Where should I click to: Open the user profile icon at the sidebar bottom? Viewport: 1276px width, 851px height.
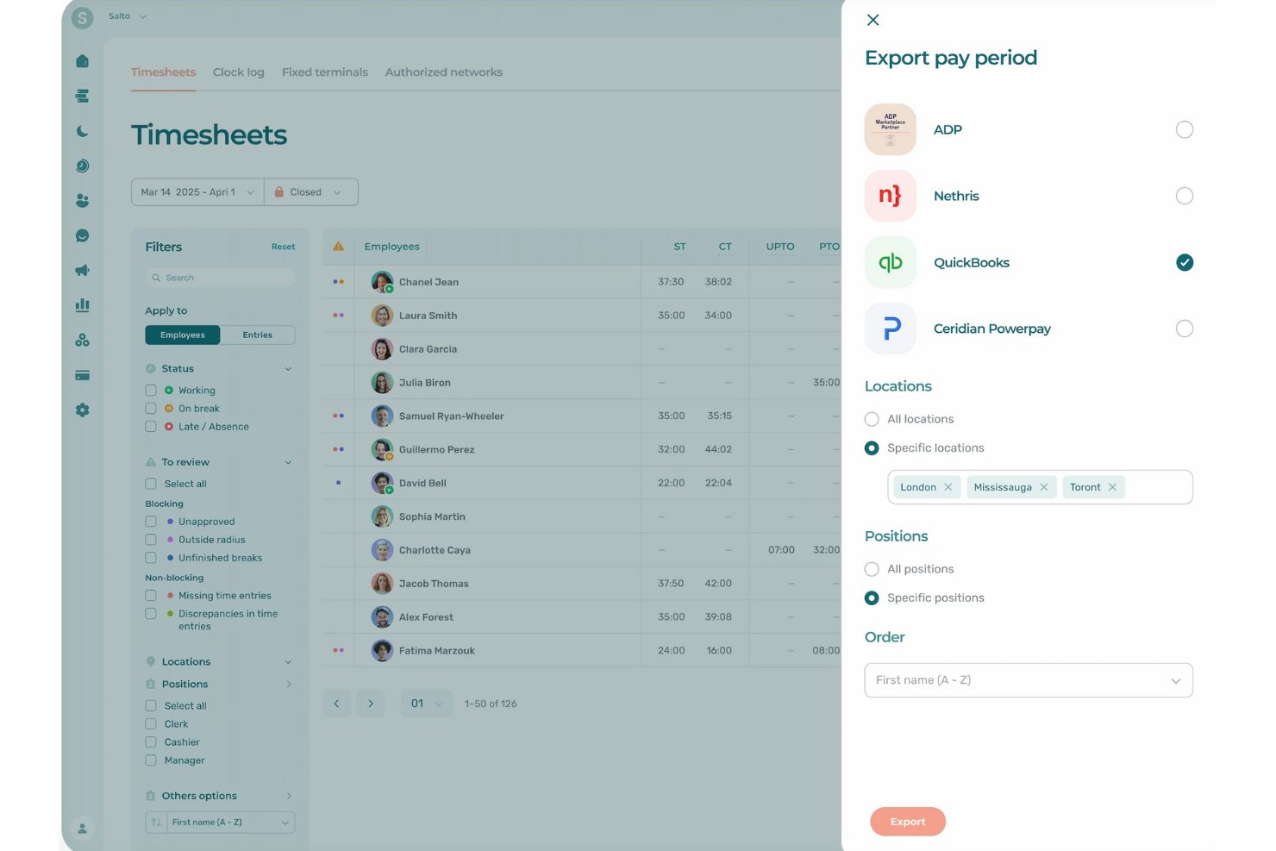82,829
